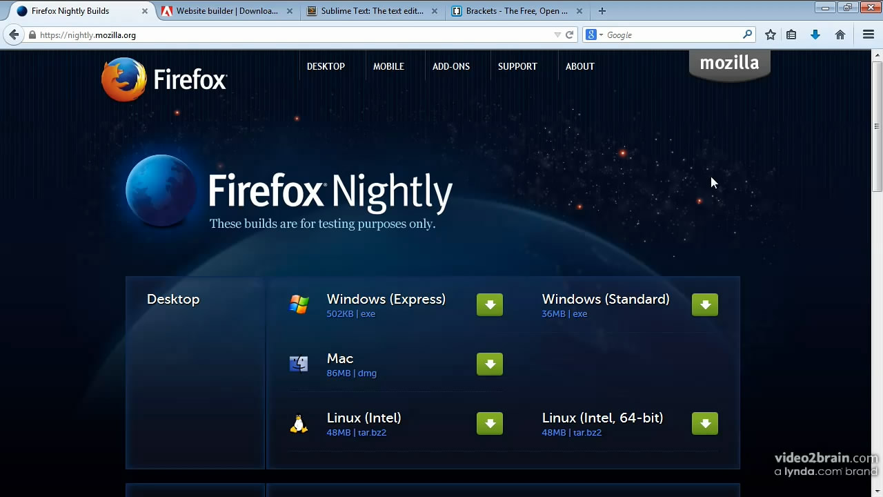Viewport: 883px width, 497px height.
Task: Click the Windows flag logo icon
Action: click(x=299, y=304)
